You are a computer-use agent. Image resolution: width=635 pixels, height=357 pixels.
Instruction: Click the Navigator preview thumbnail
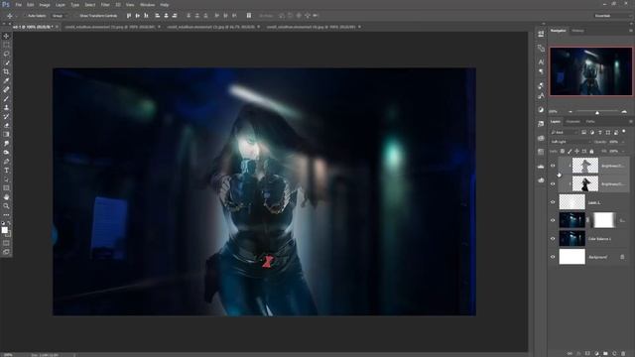(x=591, y=71)
